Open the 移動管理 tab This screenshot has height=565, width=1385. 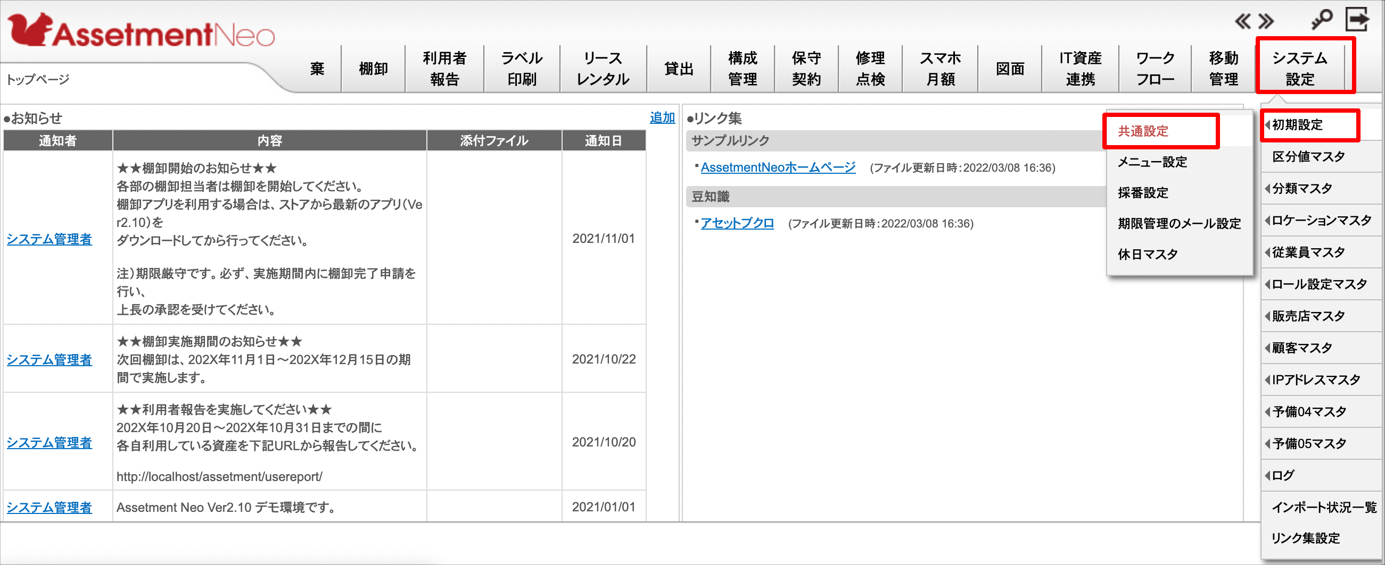click(x=1224, y=69)
